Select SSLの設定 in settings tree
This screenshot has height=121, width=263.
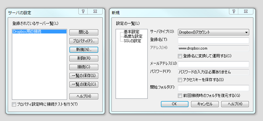tap(132, 41)
